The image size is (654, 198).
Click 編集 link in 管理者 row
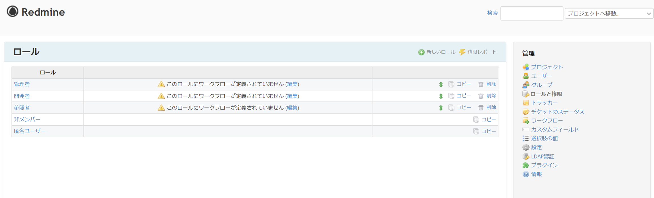292,84
